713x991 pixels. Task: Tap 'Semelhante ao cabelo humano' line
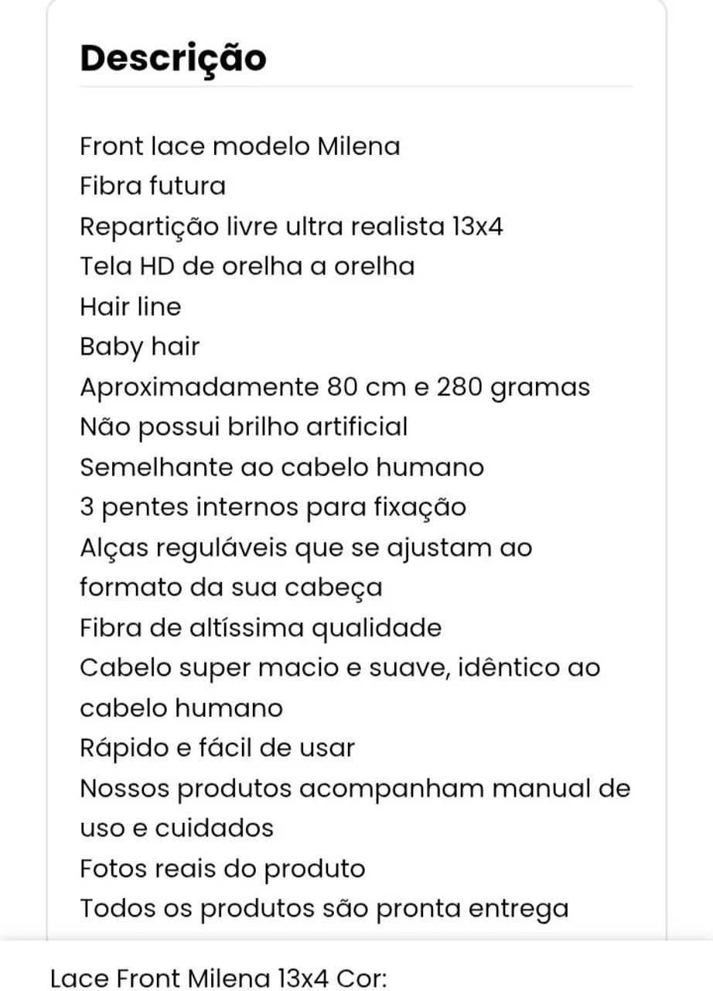pos(281,468)
